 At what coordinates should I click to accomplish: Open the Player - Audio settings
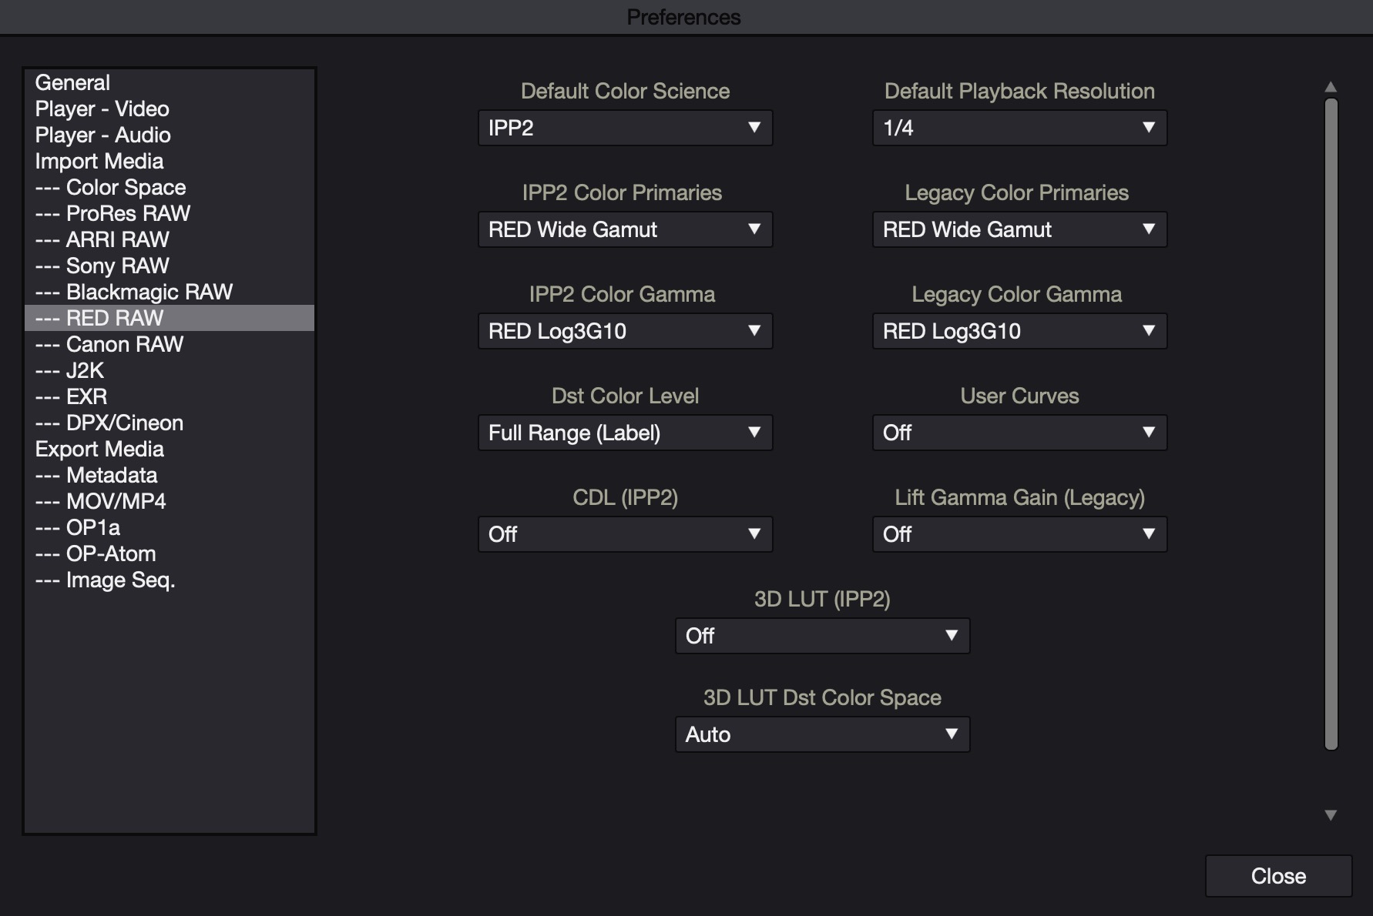102,135
